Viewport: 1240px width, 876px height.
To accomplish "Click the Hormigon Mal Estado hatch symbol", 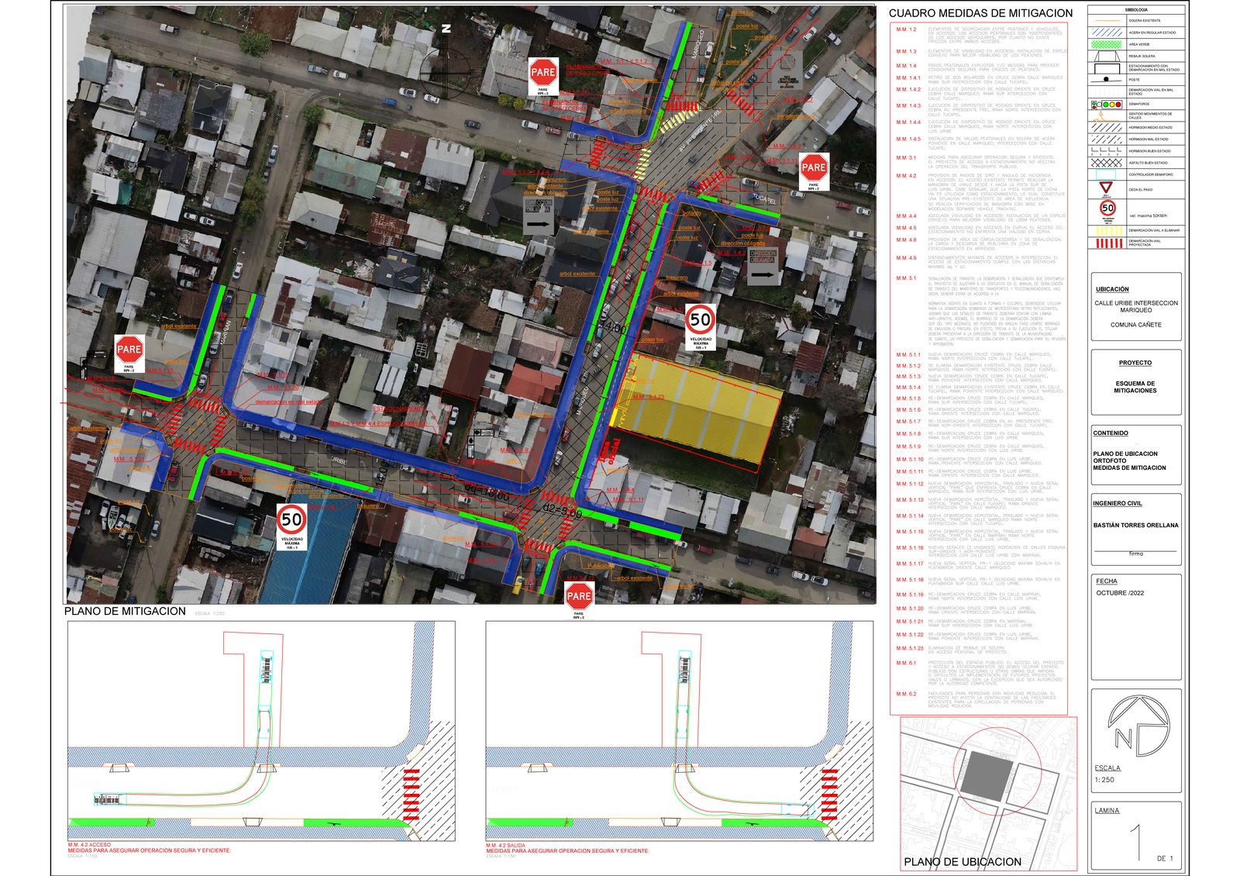I will click(x=1107, y=140).
